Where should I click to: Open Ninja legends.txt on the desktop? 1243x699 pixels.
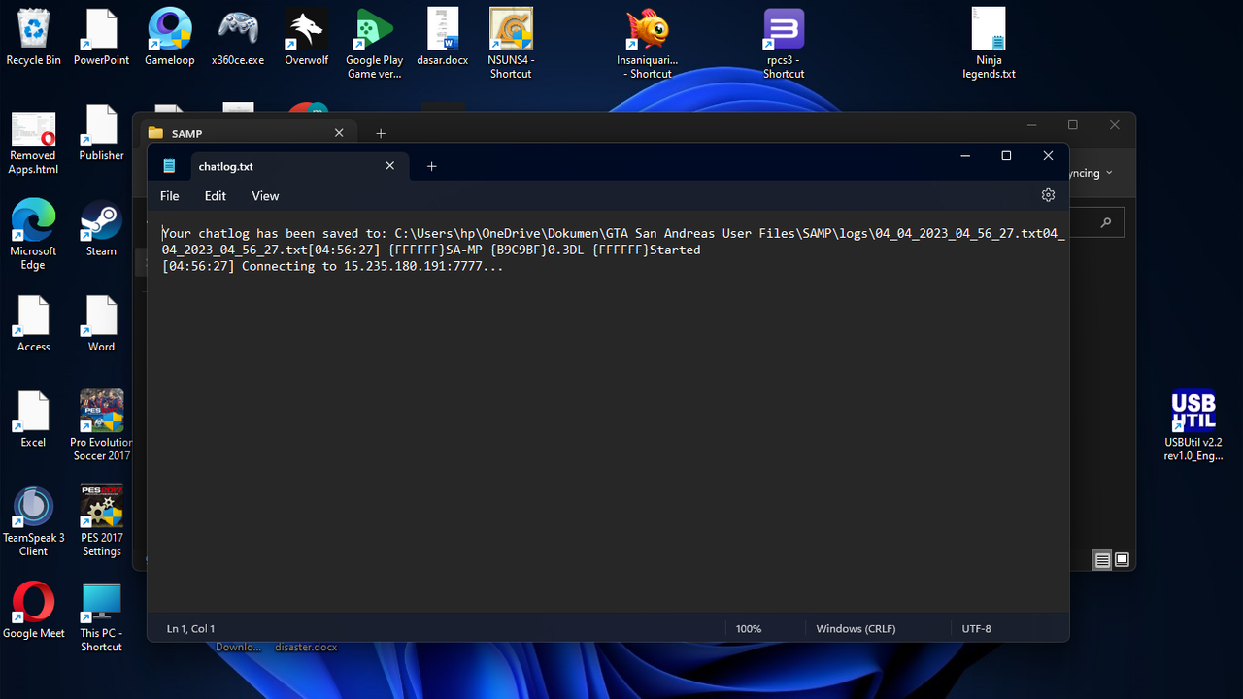coord(989,44)
